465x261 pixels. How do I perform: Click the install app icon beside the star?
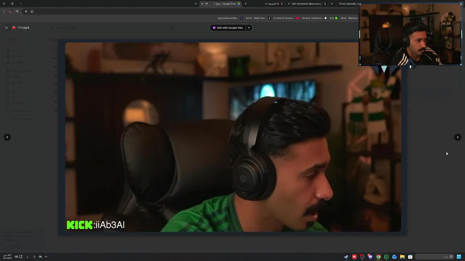[x=32, y=11]
